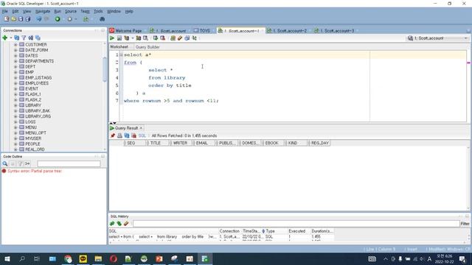
Task: Open the Chrome taskbar icon
Action: pos(68,258)
